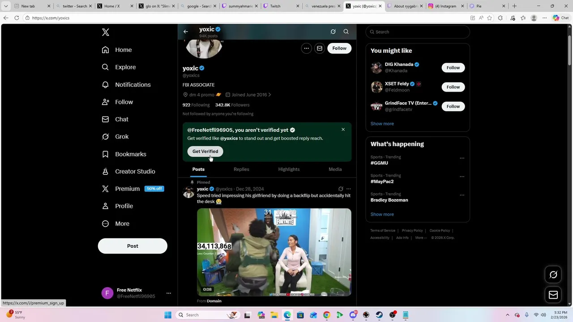Follow DIG Khanada
This screenshot has height=322, width=573.
(x=453, y=68)
